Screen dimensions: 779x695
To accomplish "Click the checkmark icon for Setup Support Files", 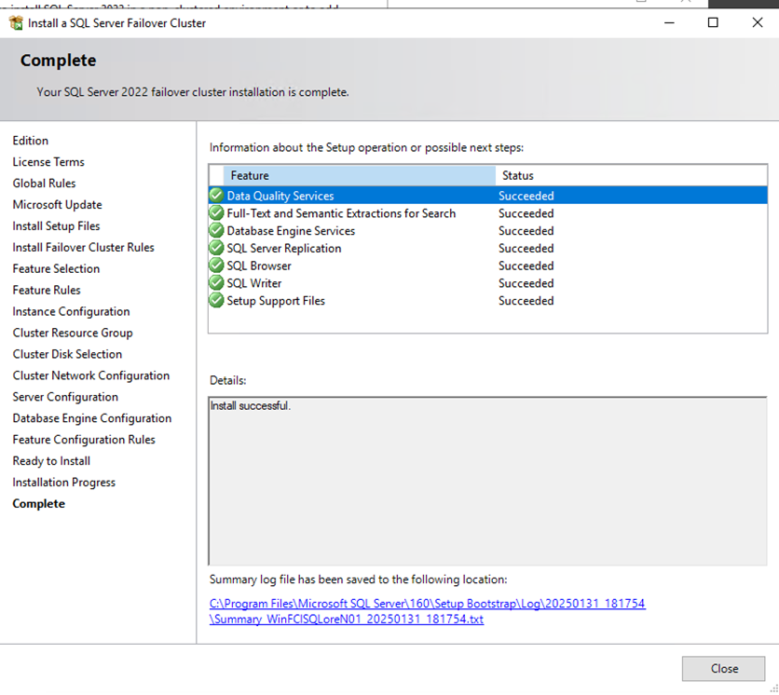I will pyautogui.click(x=216, y=301).
